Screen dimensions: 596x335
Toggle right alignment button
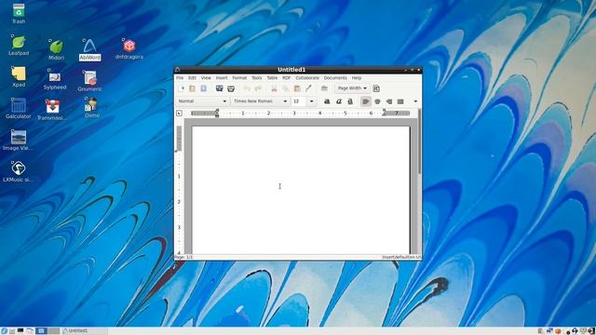coord(389,101)
